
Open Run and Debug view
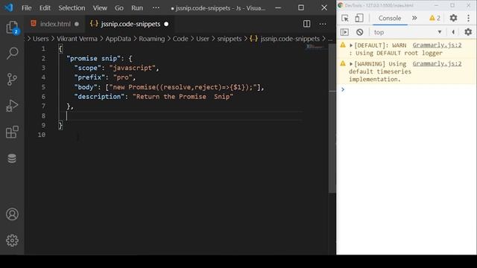pyautogui.click(x=12, y=106)
